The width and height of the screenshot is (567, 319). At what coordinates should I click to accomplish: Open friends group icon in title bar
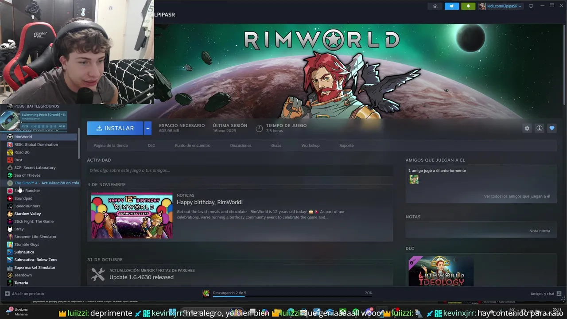435,6
